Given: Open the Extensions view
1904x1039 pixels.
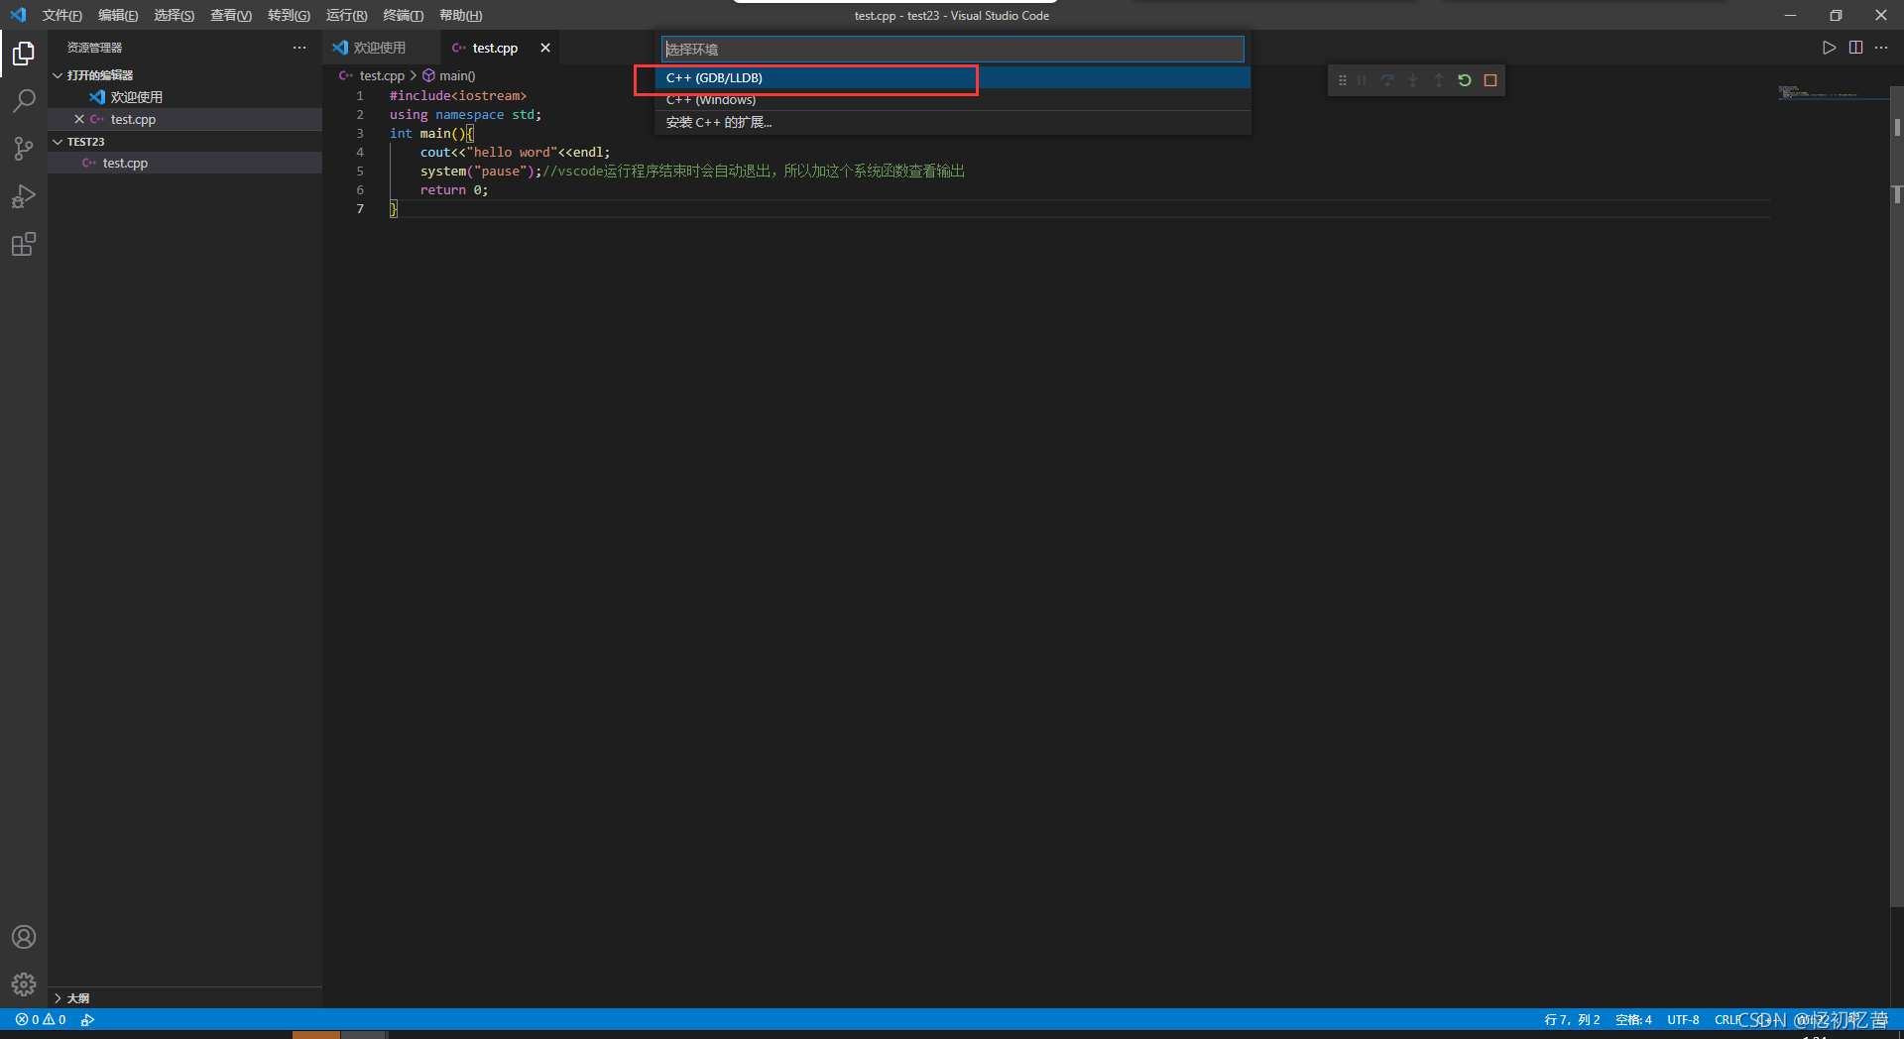Looking at the screenshot, I should [x=24, y=244].
